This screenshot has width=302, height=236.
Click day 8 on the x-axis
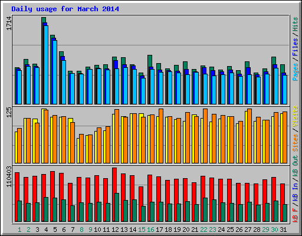81,230
